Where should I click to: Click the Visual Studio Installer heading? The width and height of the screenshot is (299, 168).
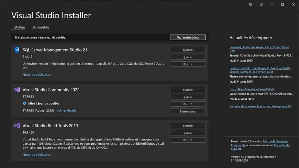pyautogui.click(x=51, y=15)
